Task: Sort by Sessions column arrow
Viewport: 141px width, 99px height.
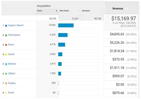Action: coord(102,11)
